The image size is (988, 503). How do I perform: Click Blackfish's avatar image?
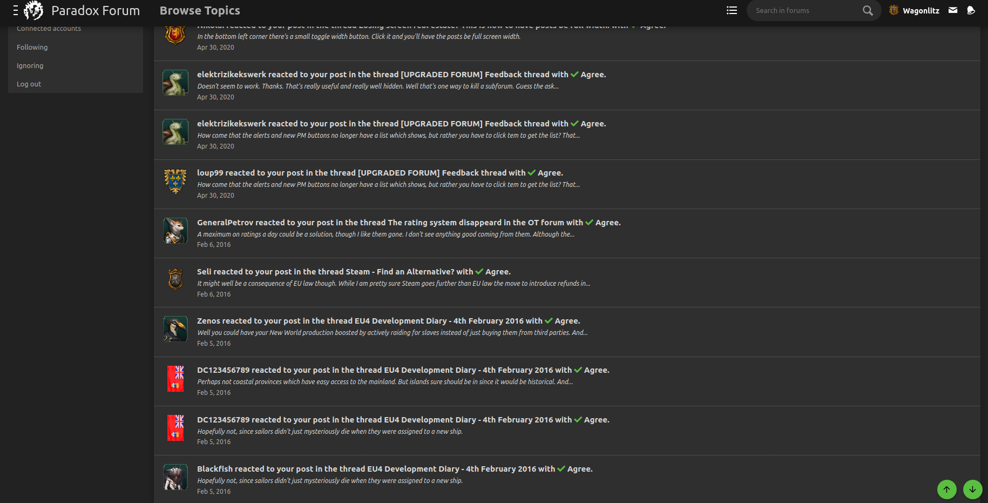(175, 477)
